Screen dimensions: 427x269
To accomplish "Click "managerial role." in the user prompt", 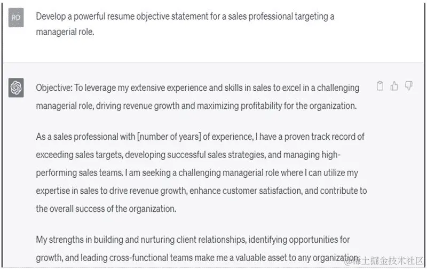I will pos(65,32).
